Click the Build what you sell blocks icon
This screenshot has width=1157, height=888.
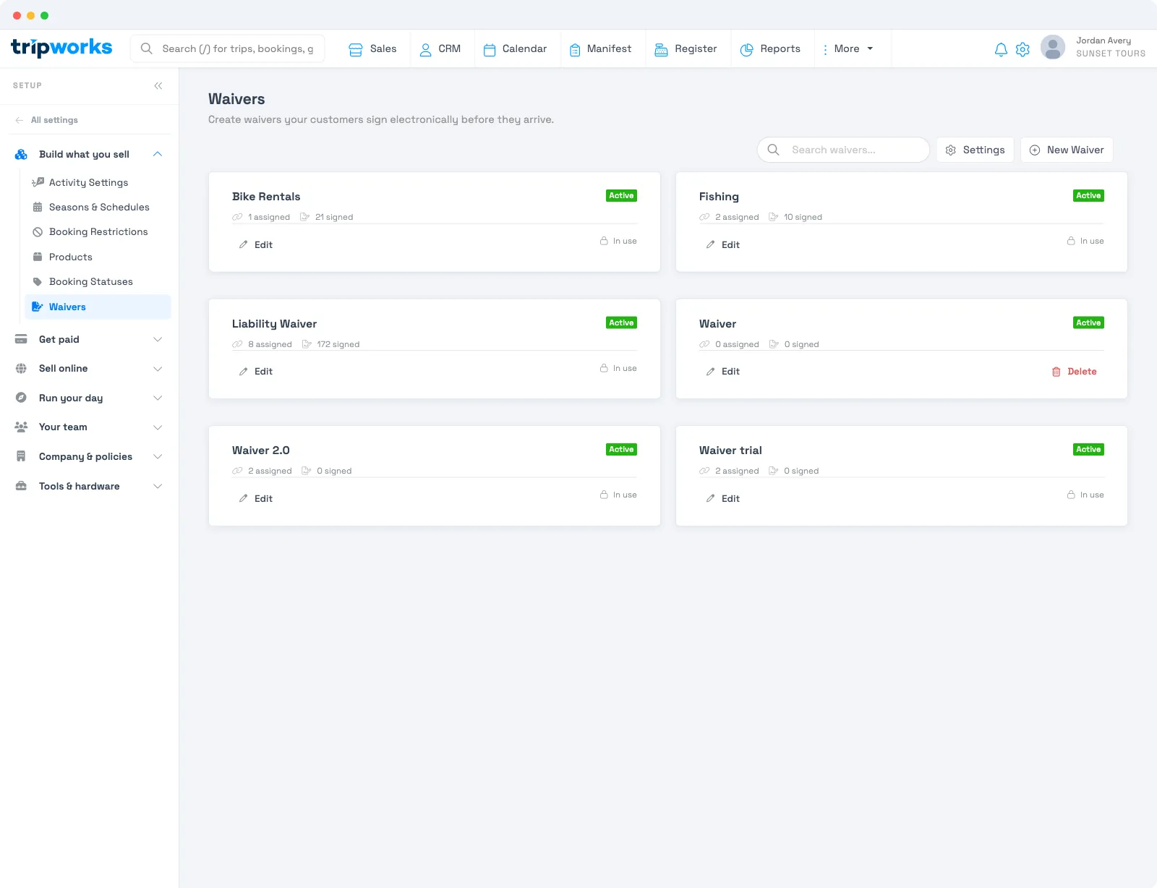click(x=21, y=154)
